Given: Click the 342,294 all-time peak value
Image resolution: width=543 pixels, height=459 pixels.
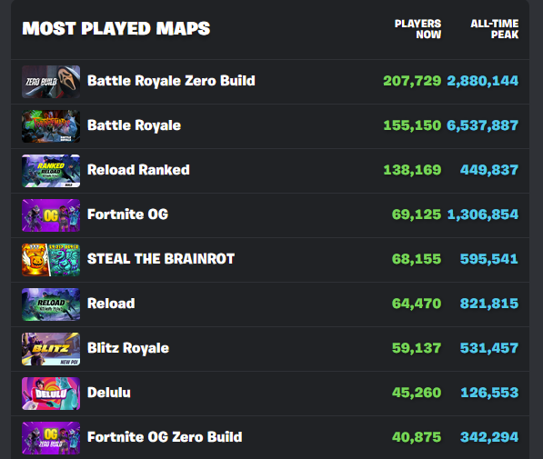Looking at the screenshot, I should [x=489, y=437].
